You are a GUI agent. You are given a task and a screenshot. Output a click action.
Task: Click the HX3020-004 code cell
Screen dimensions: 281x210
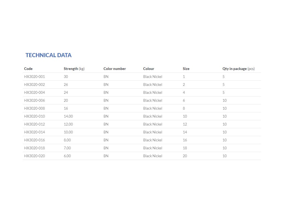click(x=34, y=92)
